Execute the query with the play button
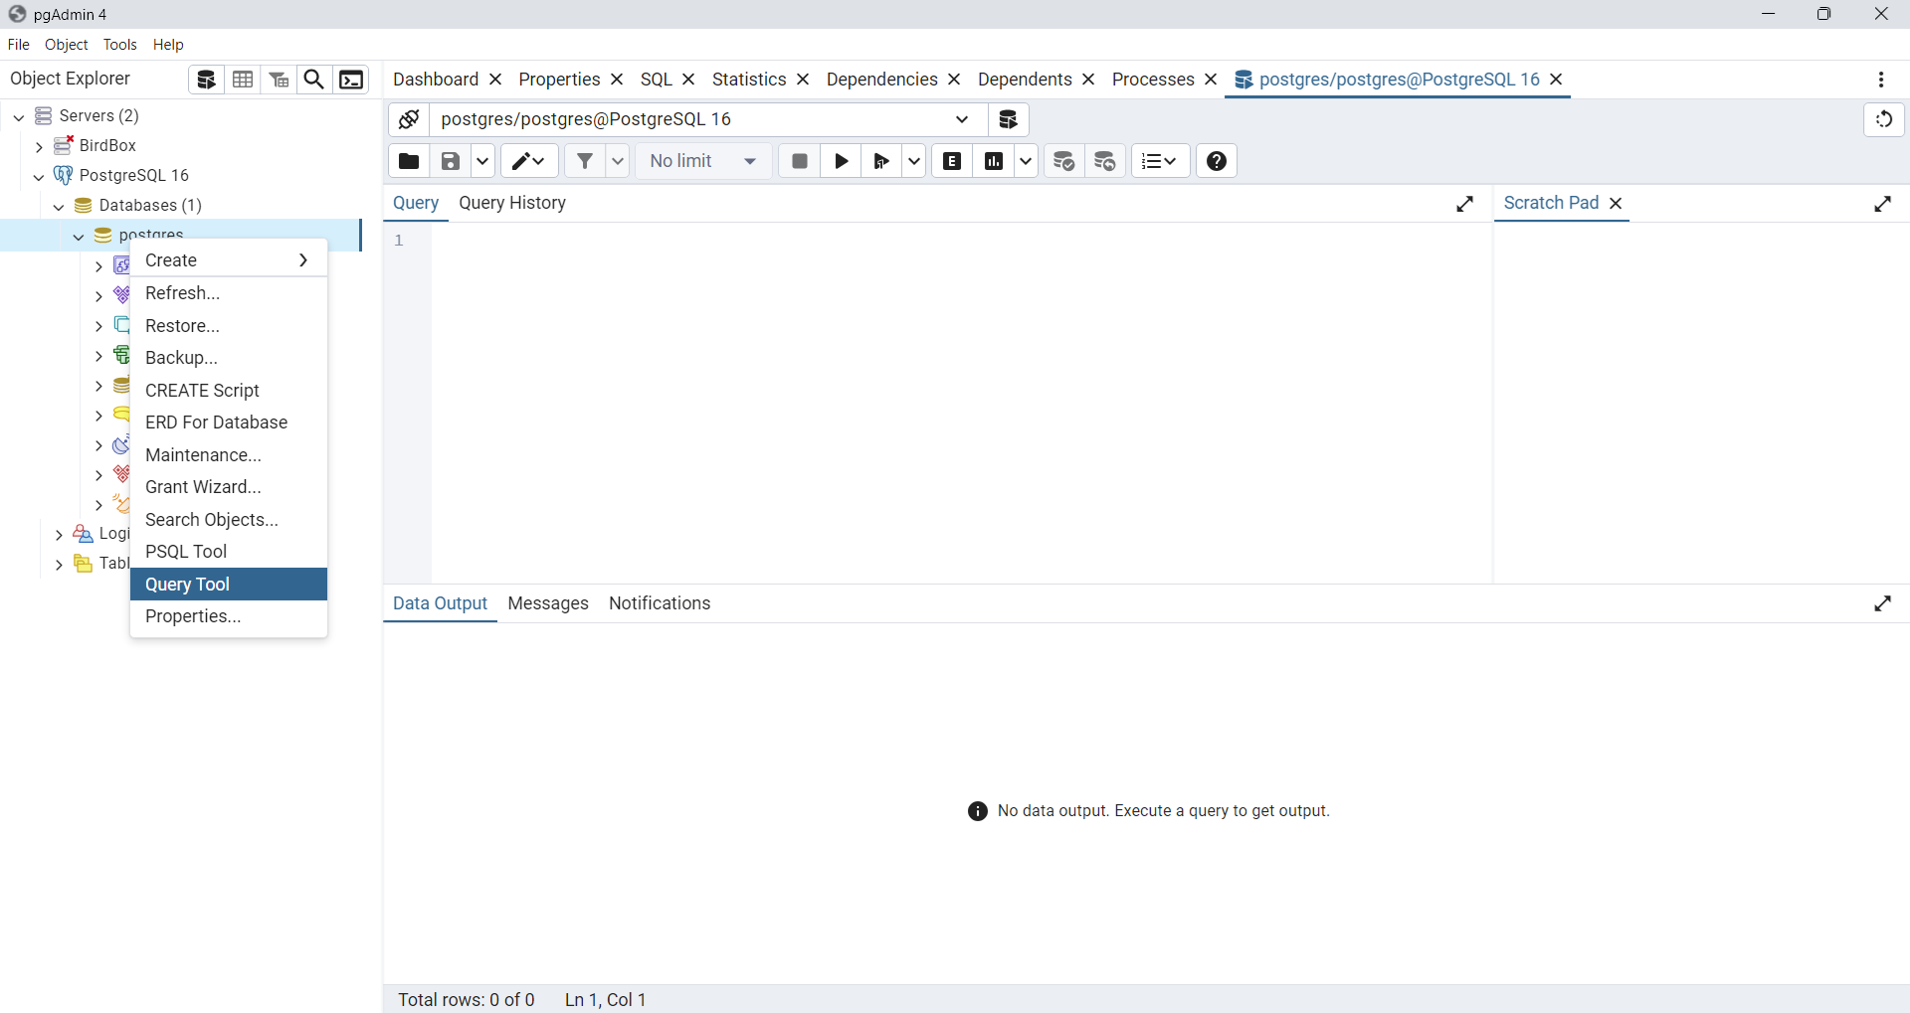Screen dimensions: 1910x1013 pos(842,161)
